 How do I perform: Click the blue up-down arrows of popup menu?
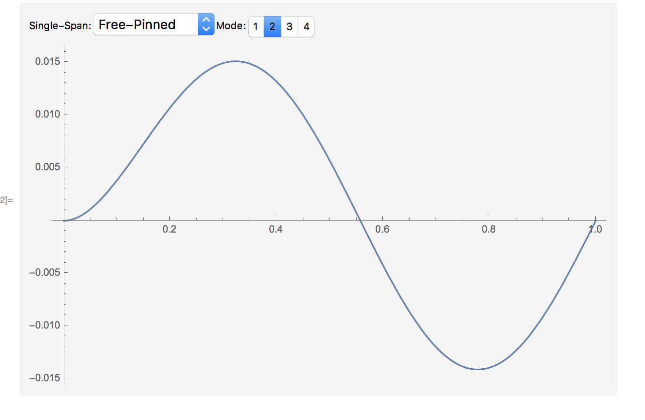tap(206, 25)
